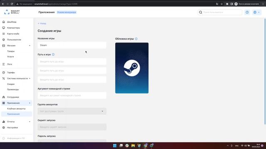Viewport: 266px width, 149px height.
Task: Open Товары under the store section
Action: (x=11, y=51)
